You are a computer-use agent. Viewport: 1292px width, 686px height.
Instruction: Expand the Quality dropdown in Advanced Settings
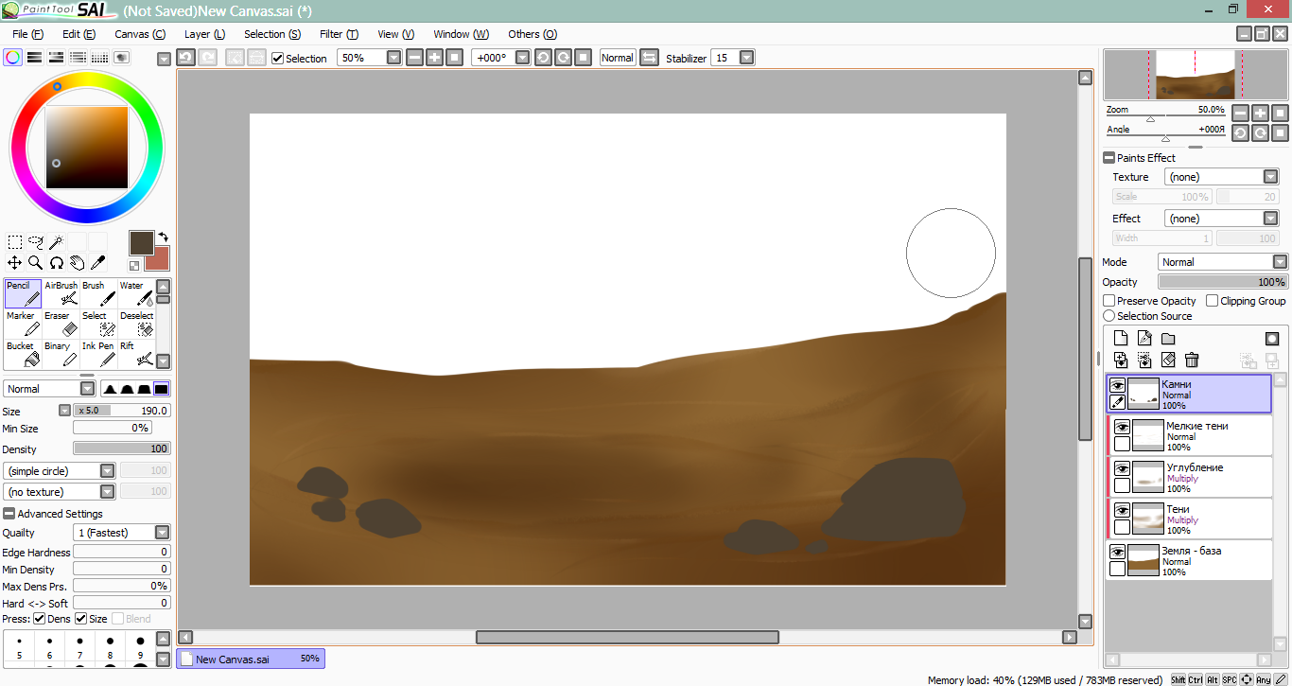pos(162,533)
